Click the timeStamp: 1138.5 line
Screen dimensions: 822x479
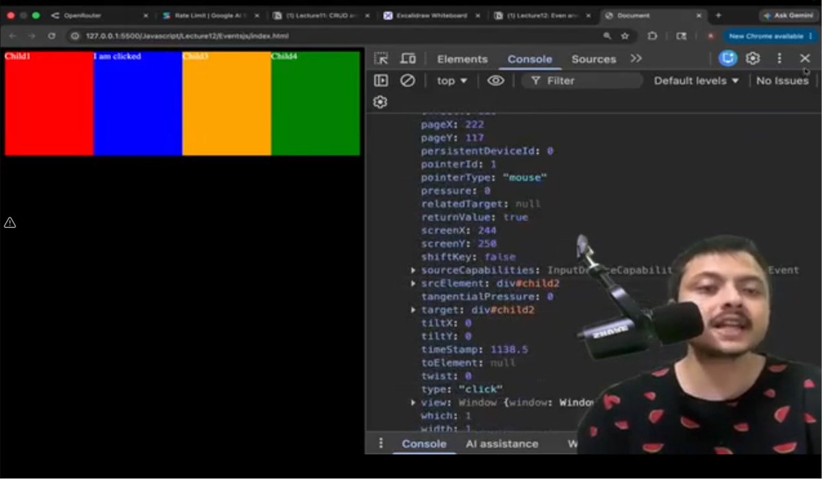point(474,350)
